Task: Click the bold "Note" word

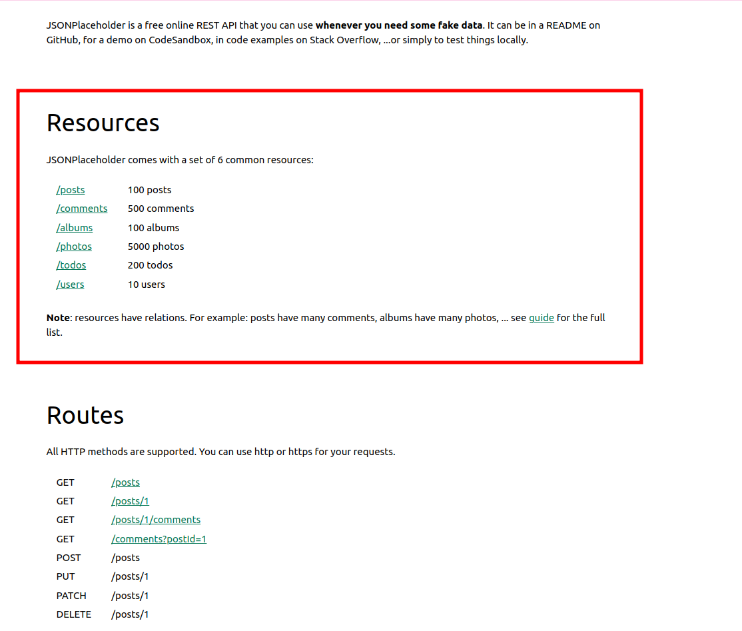Action: [58, 318]
